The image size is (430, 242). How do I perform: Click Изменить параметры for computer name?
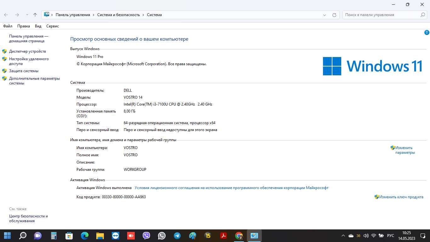pyautogui.click(x=405, y=150)
